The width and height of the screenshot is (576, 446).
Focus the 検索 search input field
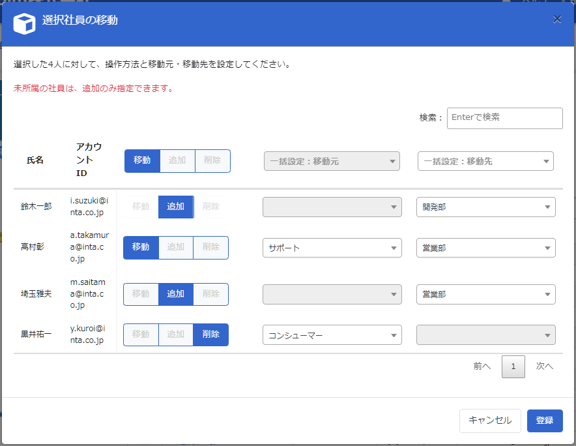504,118
